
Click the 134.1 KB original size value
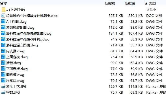pos(116,33)
